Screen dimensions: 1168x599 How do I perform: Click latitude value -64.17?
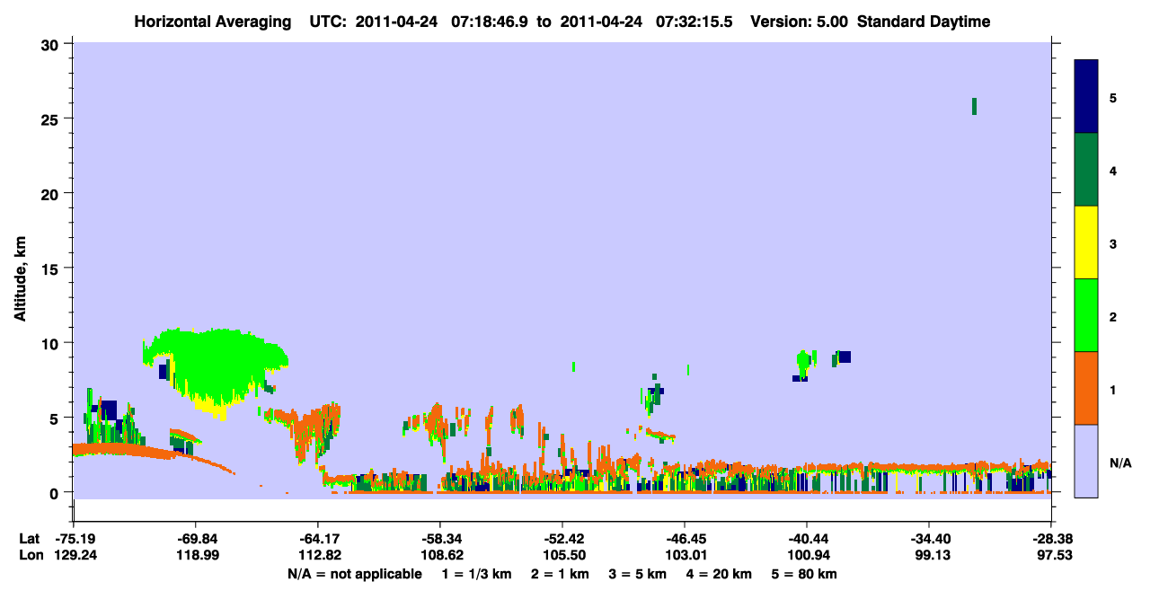coord(317,539)
